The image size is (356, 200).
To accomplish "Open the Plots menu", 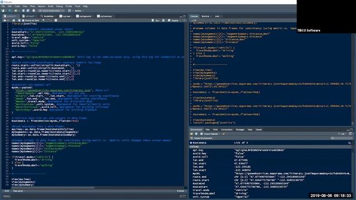I will pos(32,6).
